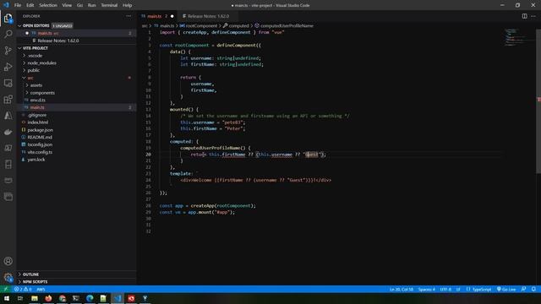The width and height of the screenshot is (541, 304).
Task: Open the Terminal menu
Action: click(109, 5)
